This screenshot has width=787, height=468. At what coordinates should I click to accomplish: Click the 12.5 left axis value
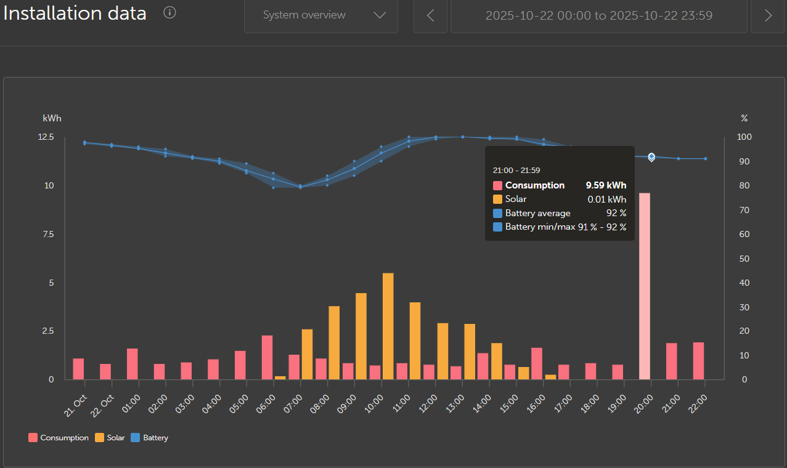coord(46,137)
